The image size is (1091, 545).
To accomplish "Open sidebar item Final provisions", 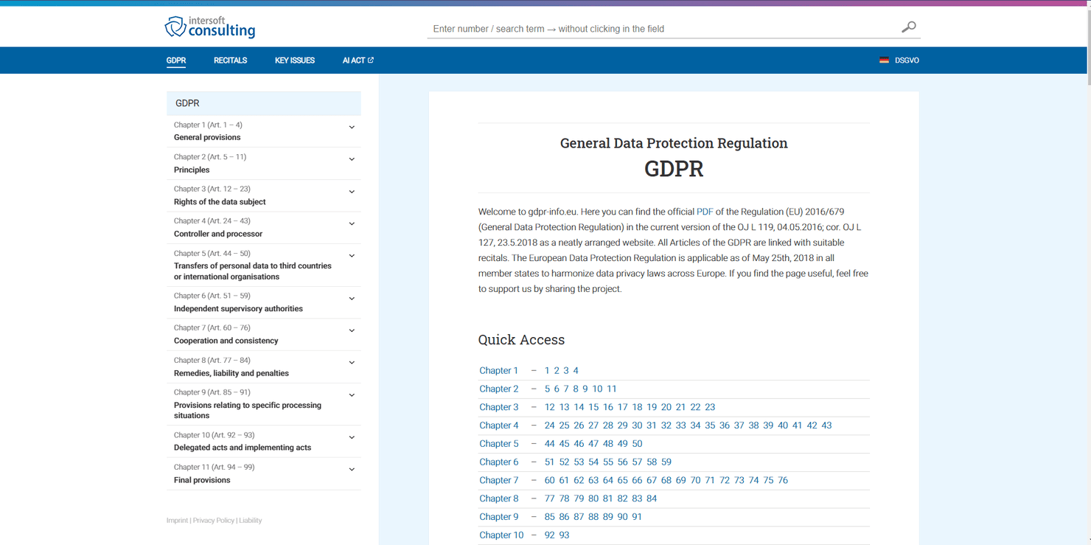I will point(202,480).
